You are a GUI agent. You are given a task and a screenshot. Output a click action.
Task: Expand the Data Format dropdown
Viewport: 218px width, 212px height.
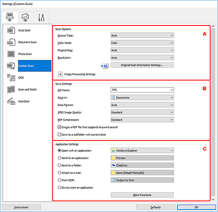142,105
